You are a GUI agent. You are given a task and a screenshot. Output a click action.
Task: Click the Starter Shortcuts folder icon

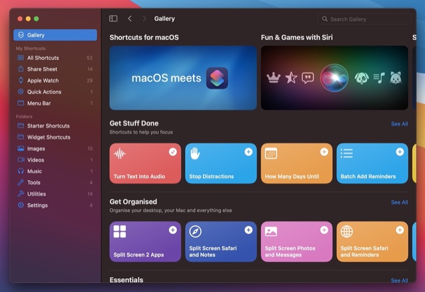(x=21, y=125)
